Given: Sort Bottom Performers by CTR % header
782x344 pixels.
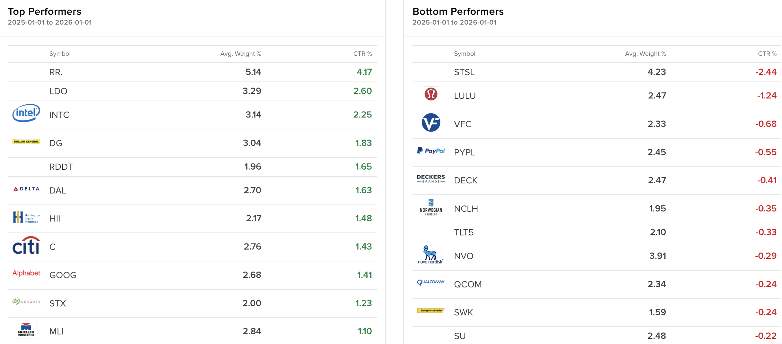Looking at the screenshot, I should pos(767,54).
